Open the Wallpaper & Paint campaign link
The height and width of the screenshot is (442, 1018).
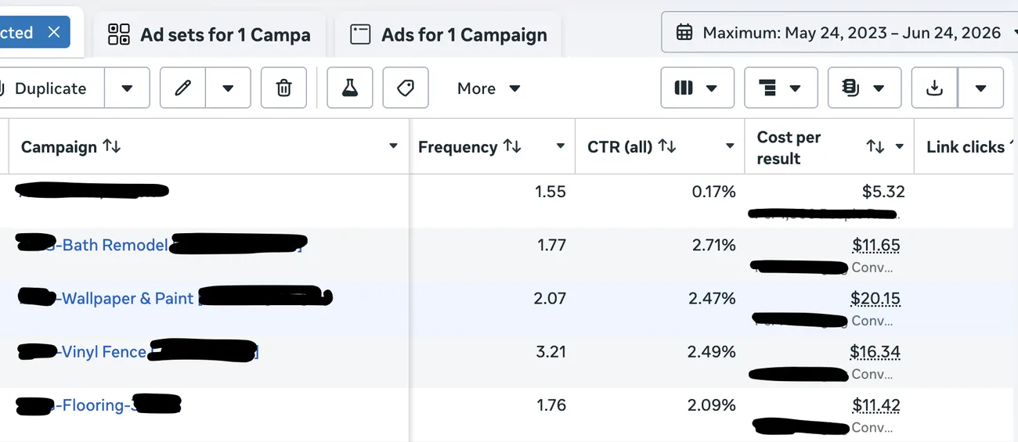128,298
